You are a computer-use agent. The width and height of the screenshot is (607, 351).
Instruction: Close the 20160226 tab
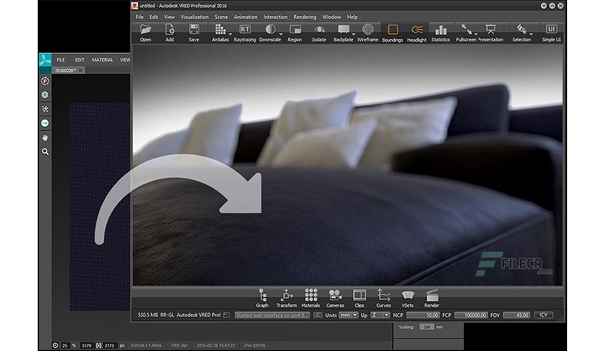(80, 70)
